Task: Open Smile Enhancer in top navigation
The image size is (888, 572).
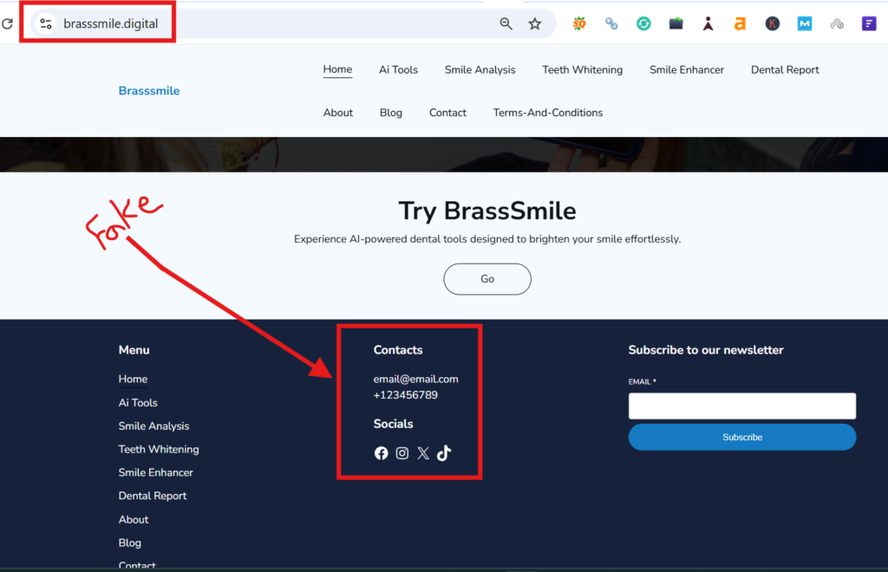Action: [x=687, y=69]
